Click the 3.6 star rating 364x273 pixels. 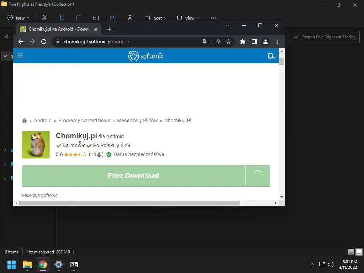tap(71, 154)
